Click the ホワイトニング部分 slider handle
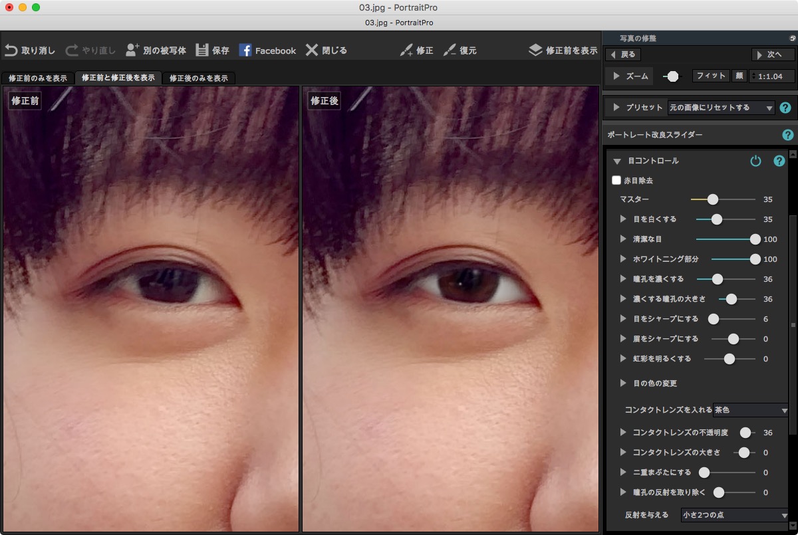The image size is (798, 535). point(755,259)
